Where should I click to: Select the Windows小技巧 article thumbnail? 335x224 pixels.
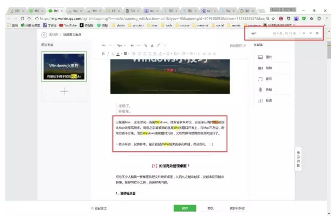click(x=64, y=66)
